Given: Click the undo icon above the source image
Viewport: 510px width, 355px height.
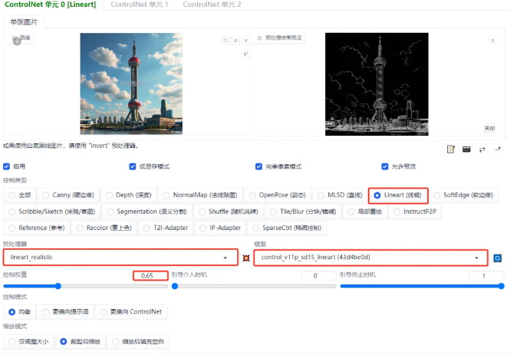Looking at the screenshot, I should (x=225, y=41).
